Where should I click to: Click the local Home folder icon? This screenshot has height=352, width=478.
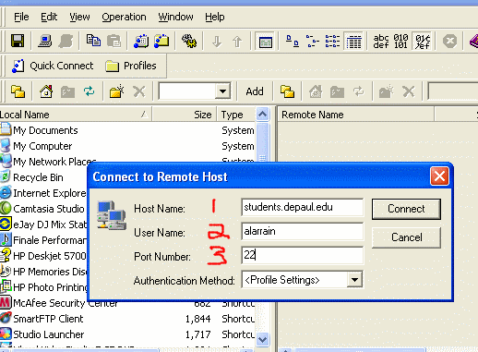coord(46,91)
